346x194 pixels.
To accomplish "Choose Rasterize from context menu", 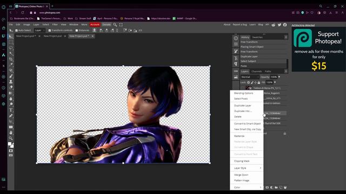I will tap(239, 136).
